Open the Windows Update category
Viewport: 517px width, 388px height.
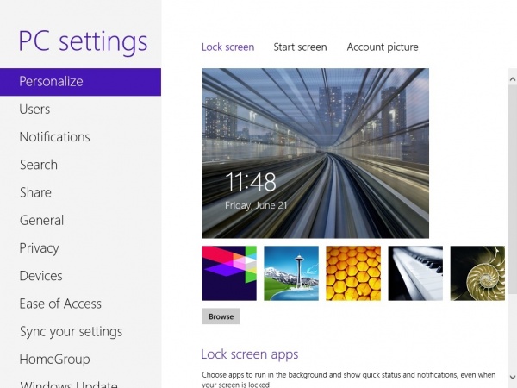click(x=69, y=384)
